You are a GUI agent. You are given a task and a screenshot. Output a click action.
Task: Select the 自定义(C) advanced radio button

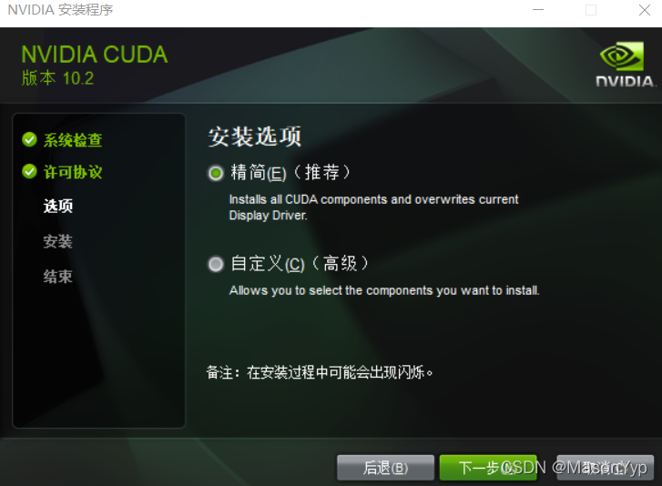(x=216, y=265)
